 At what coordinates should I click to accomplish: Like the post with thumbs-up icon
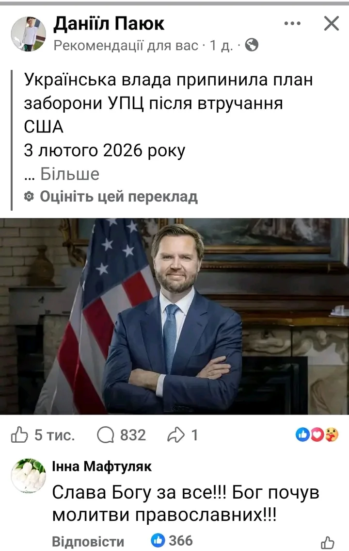tap(19, 435)
